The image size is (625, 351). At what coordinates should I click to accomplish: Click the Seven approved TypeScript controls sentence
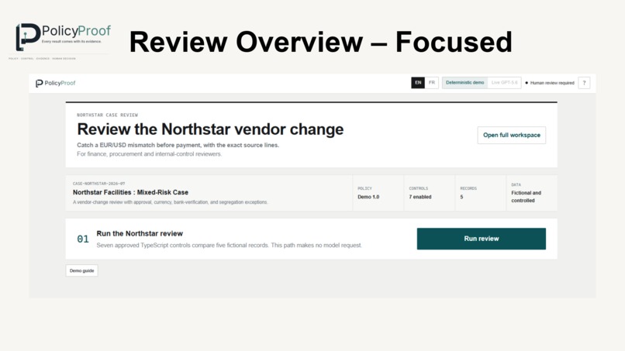coord(230,245)
